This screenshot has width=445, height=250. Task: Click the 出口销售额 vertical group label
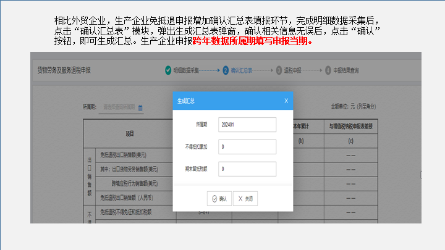pyautogui.click(x=90, y=177)
